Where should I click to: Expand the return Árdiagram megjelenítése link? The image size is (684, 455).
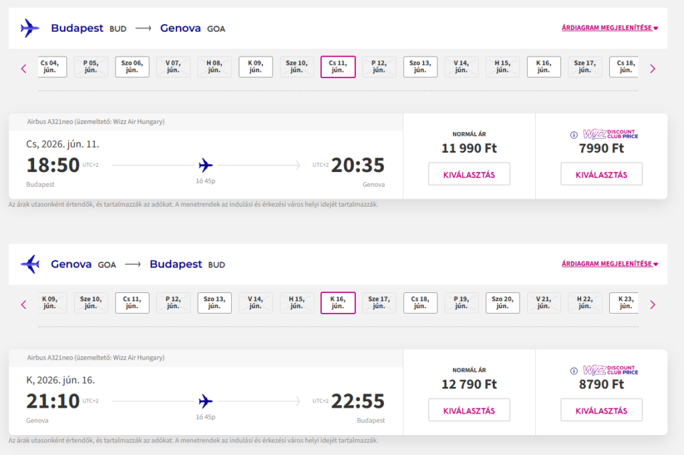tap(610, 264)
